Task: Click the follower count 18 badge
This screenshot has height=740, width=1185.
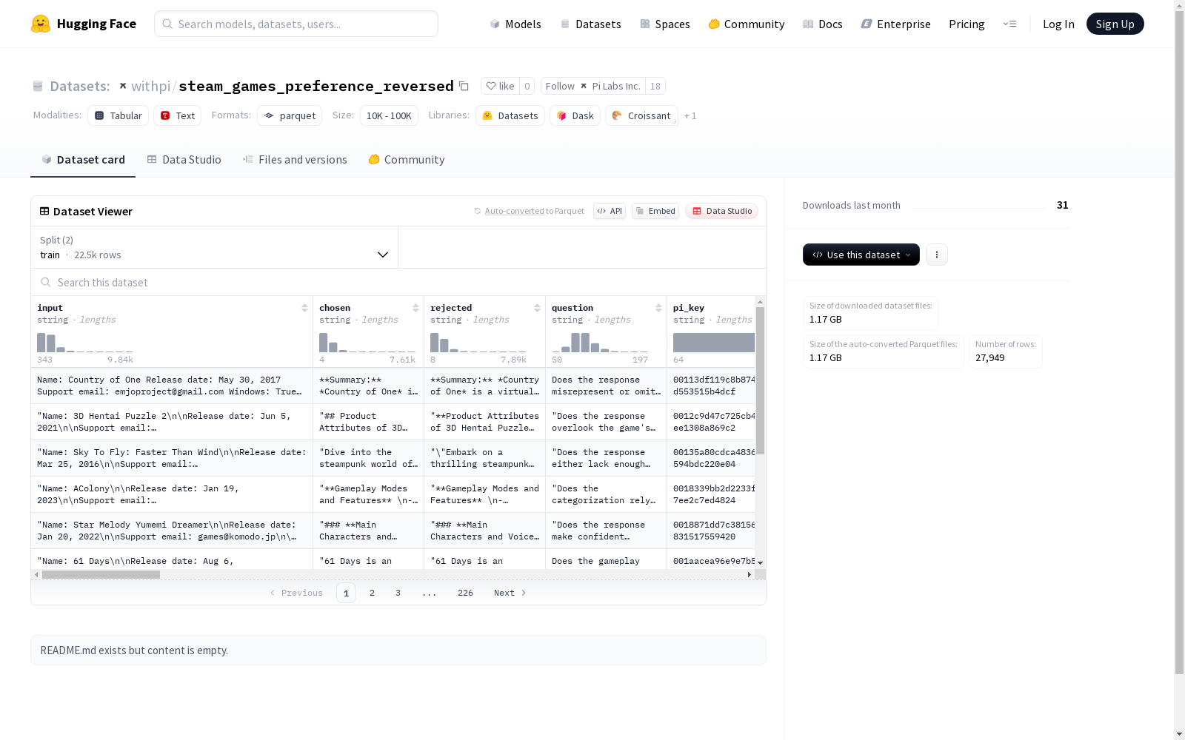Action: 655,86
